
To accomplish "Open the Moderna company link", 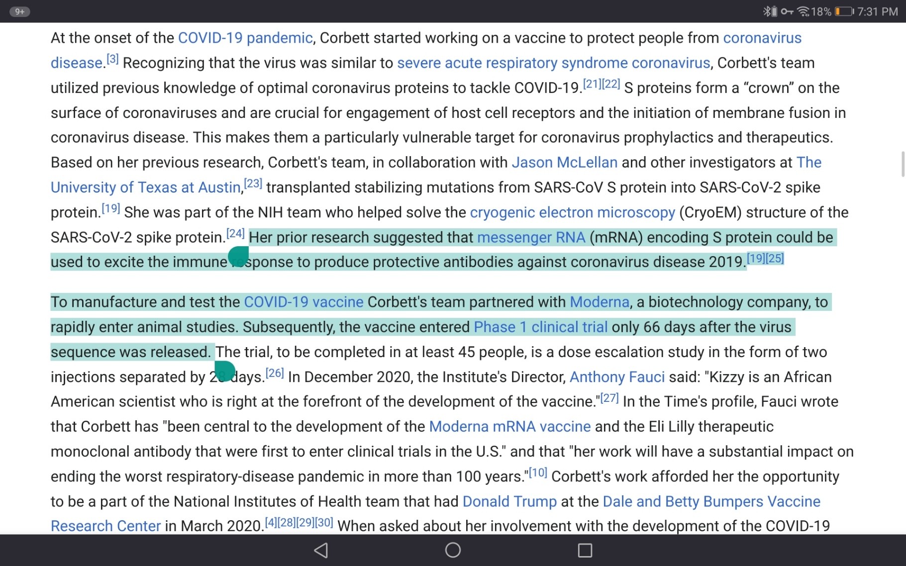I will click(x=600, y=302).
